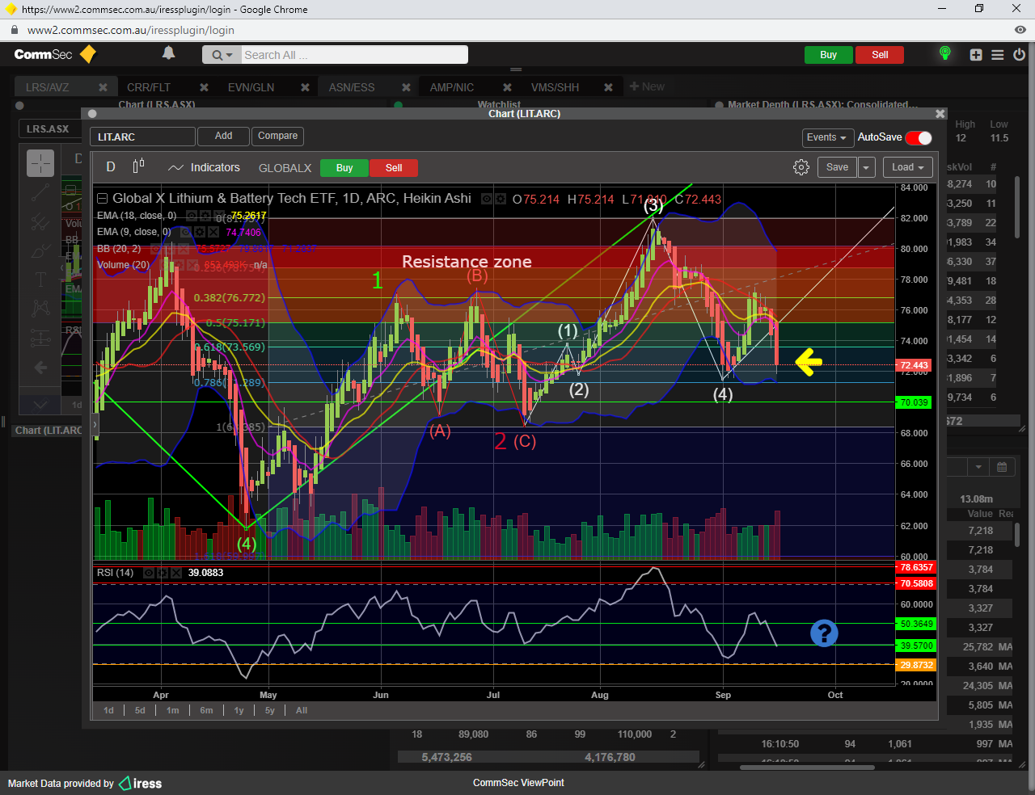Click the add widget plus icon
The width and height of the screenshot is (1035, 795).
click(976, 55)
